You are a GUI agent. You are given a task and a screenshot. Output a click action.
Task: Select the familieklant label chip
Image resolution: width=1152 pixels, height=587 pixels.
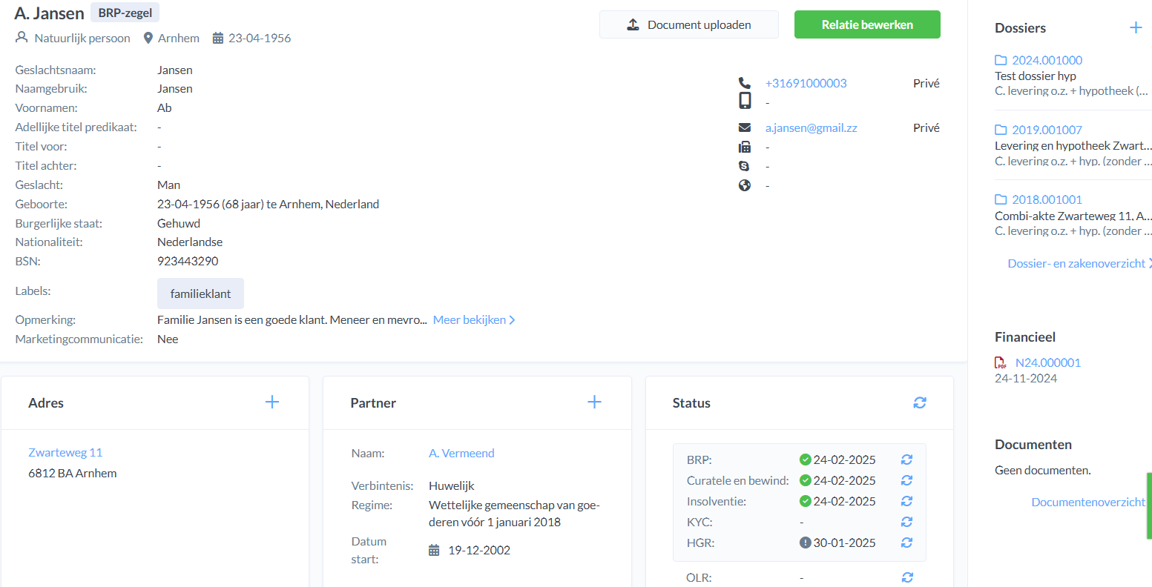coord(200,293)
